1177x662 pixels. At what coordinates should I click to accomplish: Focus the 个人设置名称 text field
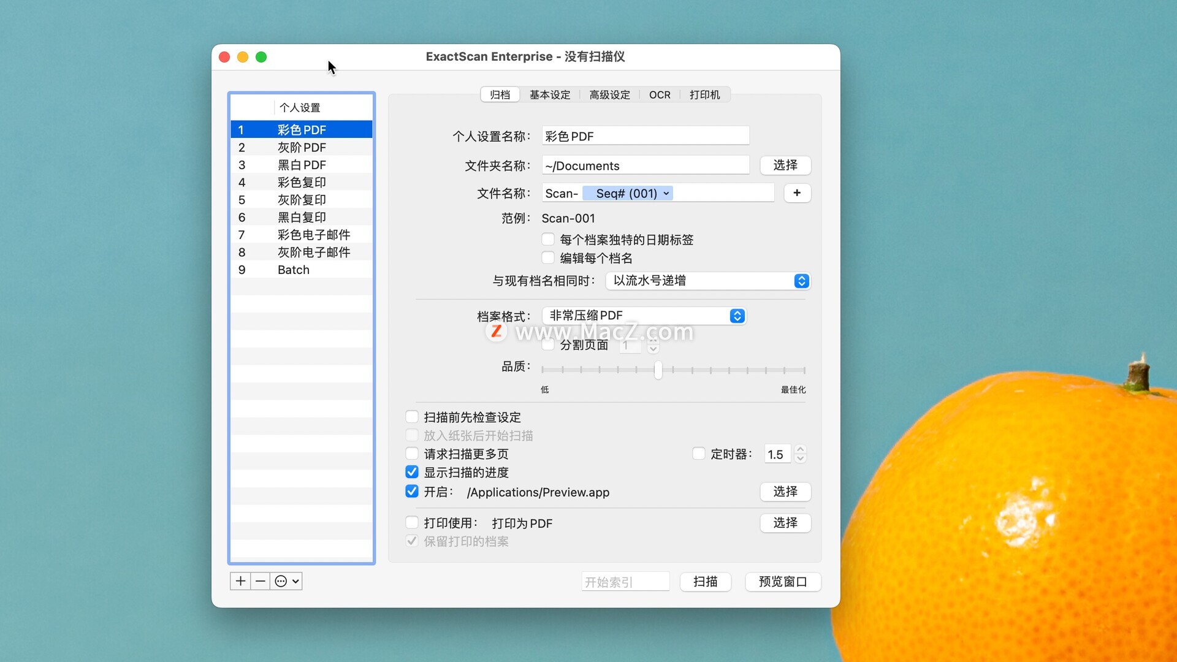tap(646, 136)
